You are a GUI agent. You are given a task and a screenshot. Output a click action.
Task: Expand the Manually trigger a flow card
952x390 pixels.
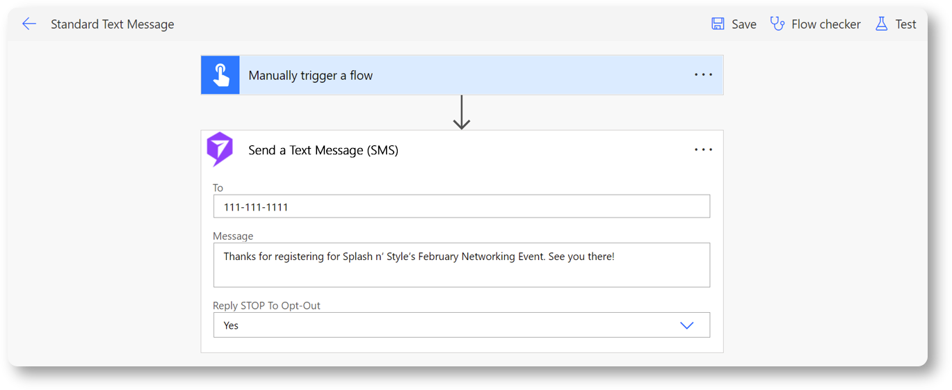(310, 76)
